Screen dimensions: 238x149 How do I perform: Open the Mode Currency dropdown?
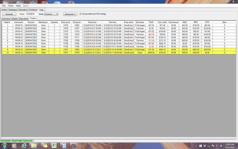51,14
